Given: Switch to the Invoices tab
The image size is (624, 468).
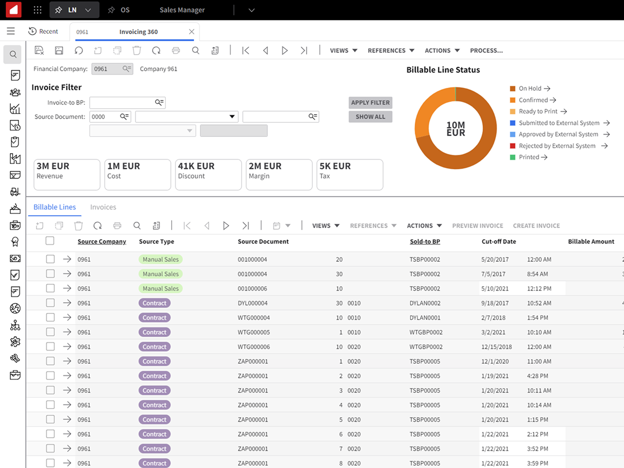Looking at the screenshot, I should point(103,207).
